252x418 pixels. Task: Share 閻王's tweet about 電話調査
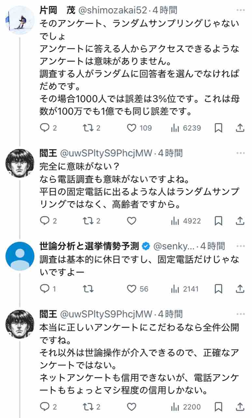point(240,221)
